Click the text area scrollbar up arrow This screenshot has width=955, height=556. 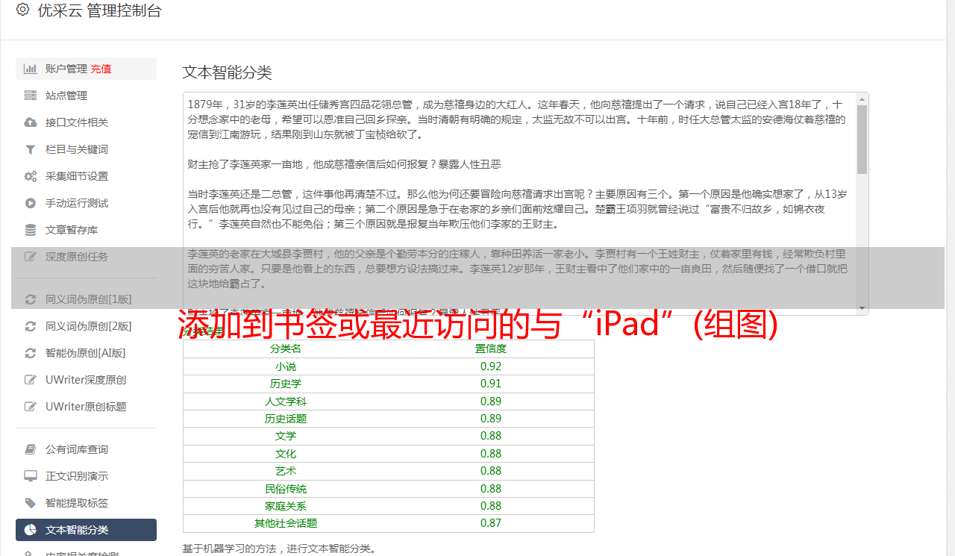click(862, 99)
